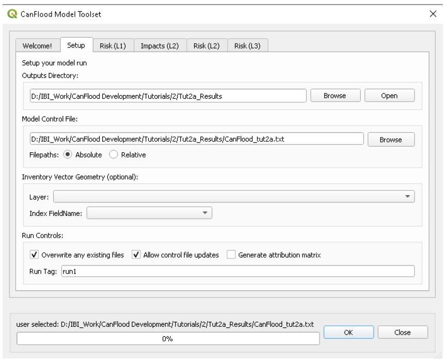
Task: Click the 'Model Control File:' label
Action: (50, 119)
